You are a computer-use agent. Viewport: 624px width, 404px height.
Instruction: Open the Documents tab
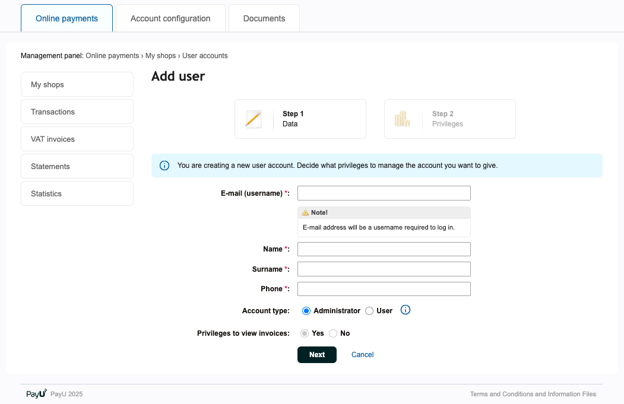[x=264, y=18]
